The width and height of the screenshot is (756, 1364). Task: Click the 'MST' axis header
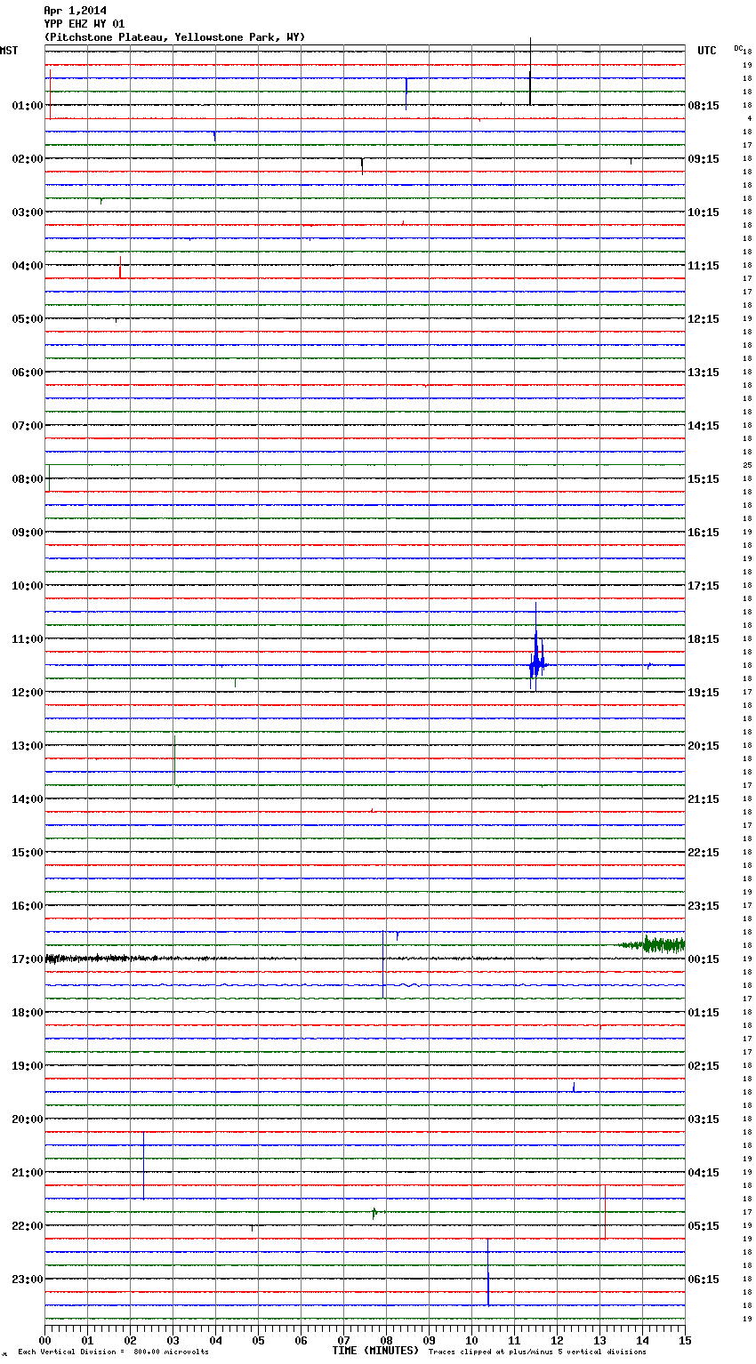click(x=9, y=51)
